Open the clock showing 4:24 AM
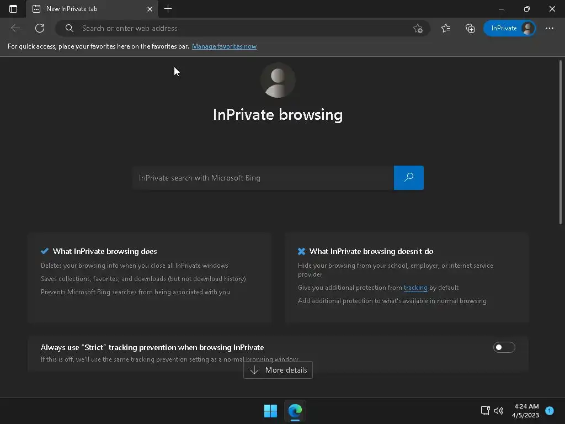This screenshot has width=565, height=424. coord(526,411)
